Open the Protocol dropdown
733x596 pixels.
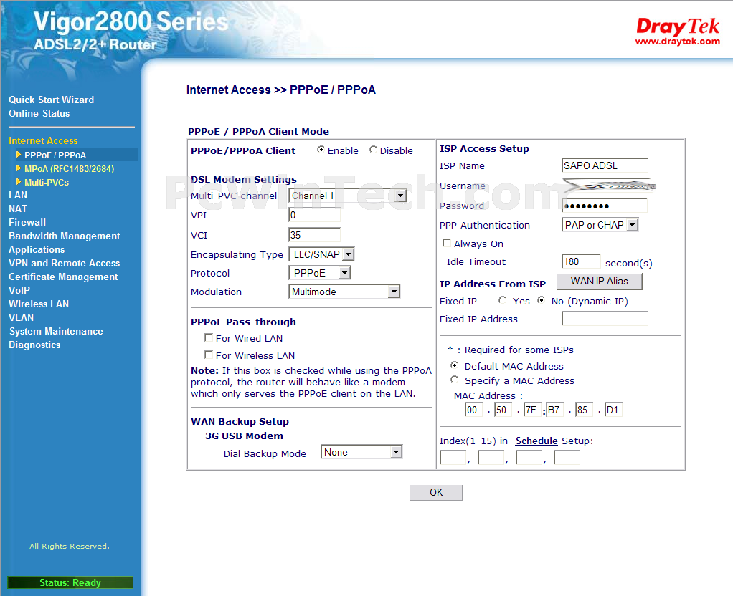(x=320, y=273)
